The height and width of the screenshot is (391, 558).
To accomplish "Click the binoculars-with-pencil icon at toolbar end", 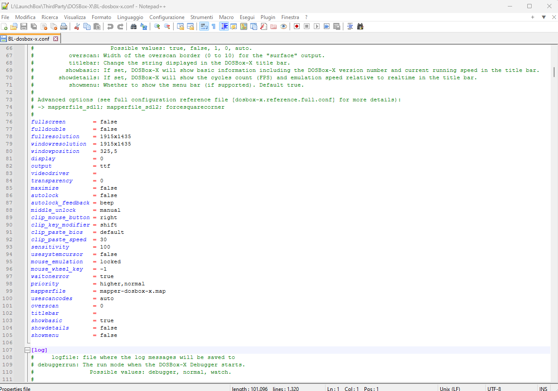I will point(360,26).
